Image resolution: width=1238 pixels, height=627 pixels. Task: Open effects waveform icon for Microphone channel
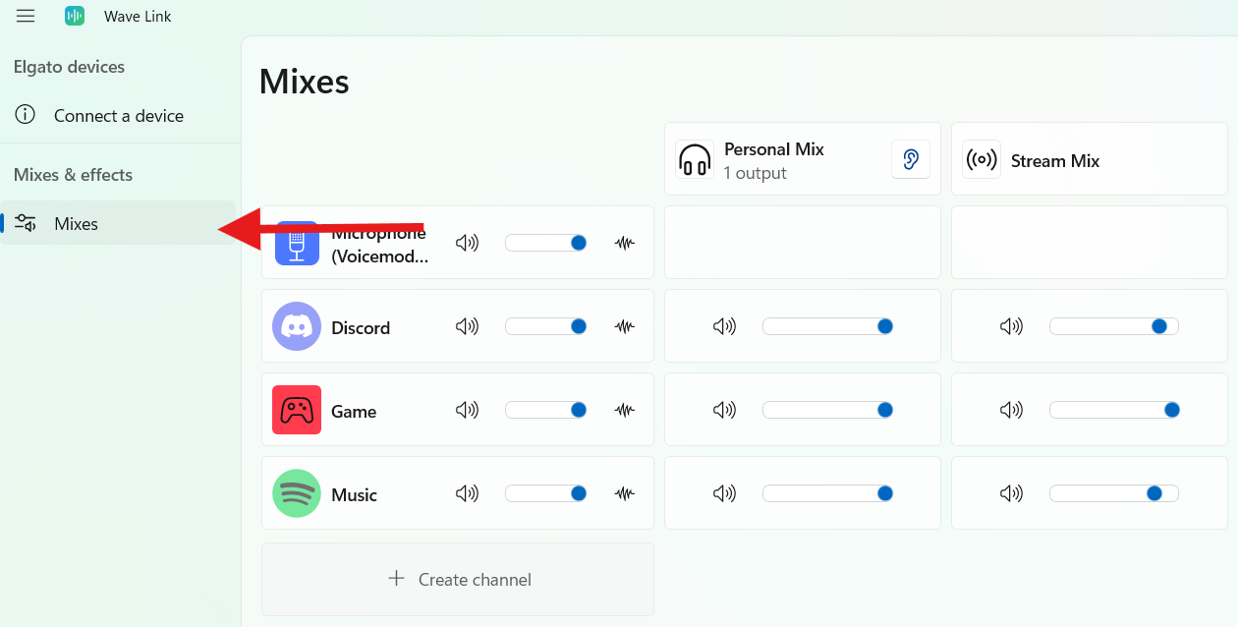624,243
